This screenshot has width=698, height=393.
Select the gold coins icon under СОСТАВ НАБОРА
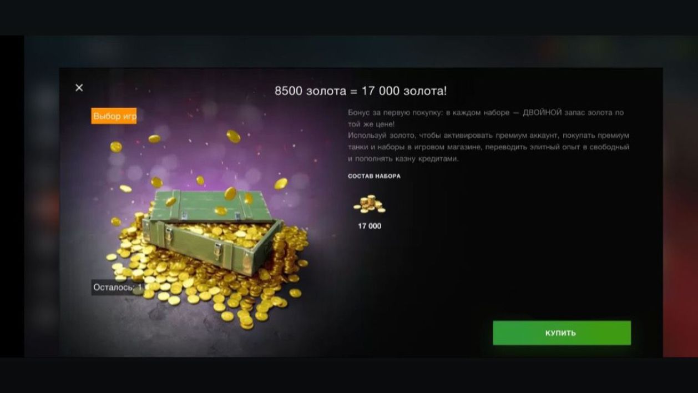369,205
